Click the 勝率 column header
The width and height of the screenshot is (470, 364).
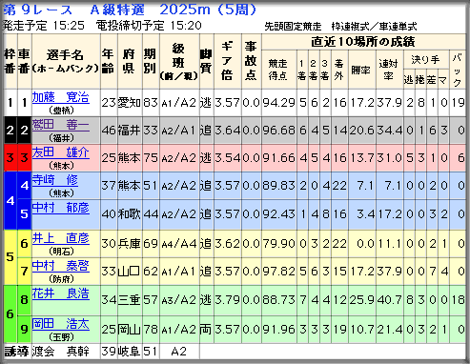(361, 70)
